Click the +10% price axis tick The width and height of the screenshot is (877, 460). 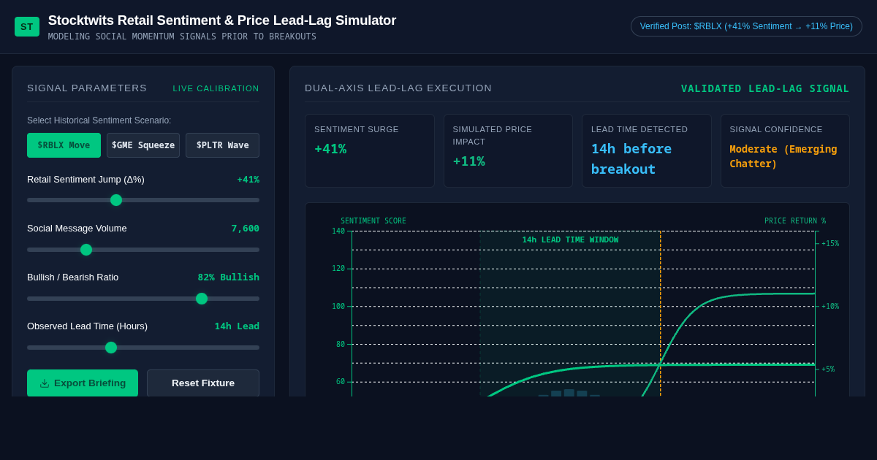click(x=830, y=307)
